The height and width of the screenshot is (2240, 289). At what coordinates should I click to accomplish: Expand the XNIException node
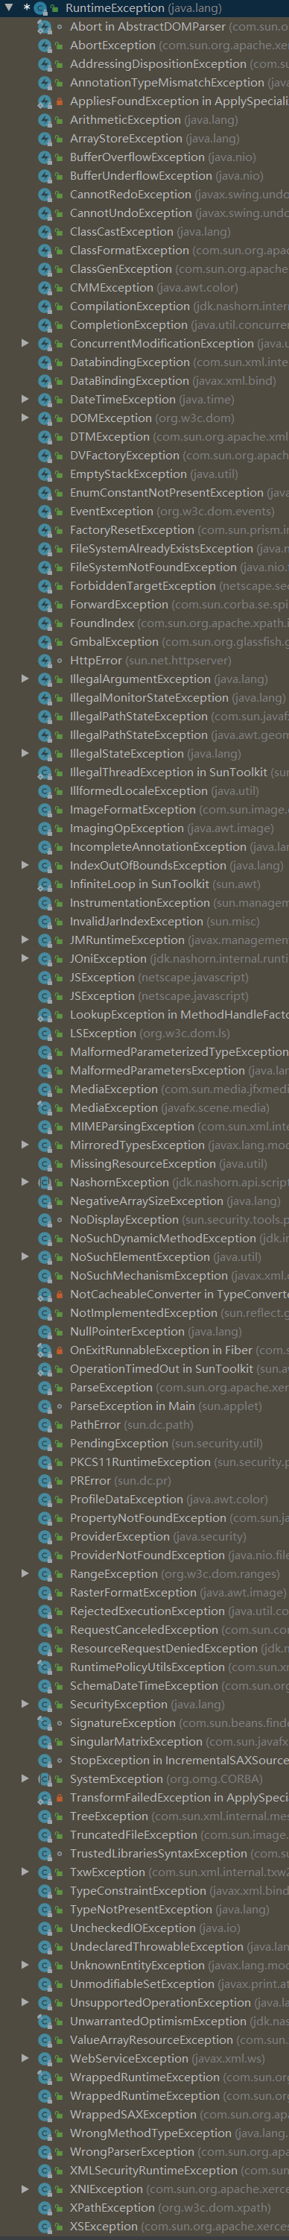25,2188
